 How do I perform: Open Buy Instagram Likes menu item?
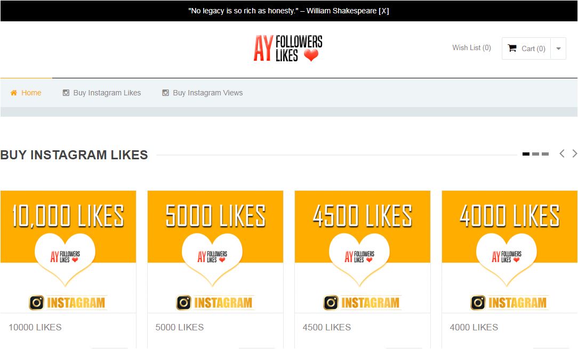click(x=107, y=93)
